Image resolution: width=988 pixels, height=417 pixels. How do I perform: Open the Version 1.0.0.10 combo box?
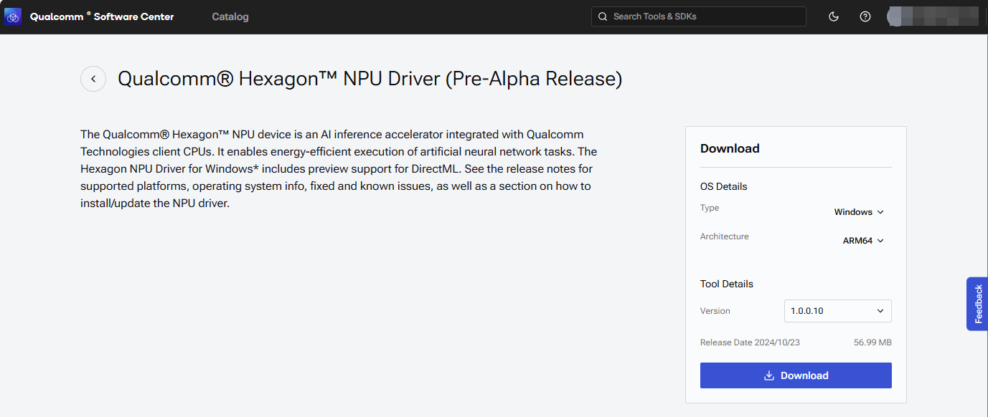(x=837, y=311)
